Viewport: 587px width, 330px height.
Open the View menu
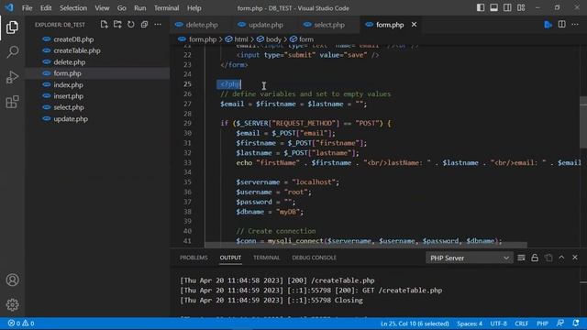[x=102, y=8]
